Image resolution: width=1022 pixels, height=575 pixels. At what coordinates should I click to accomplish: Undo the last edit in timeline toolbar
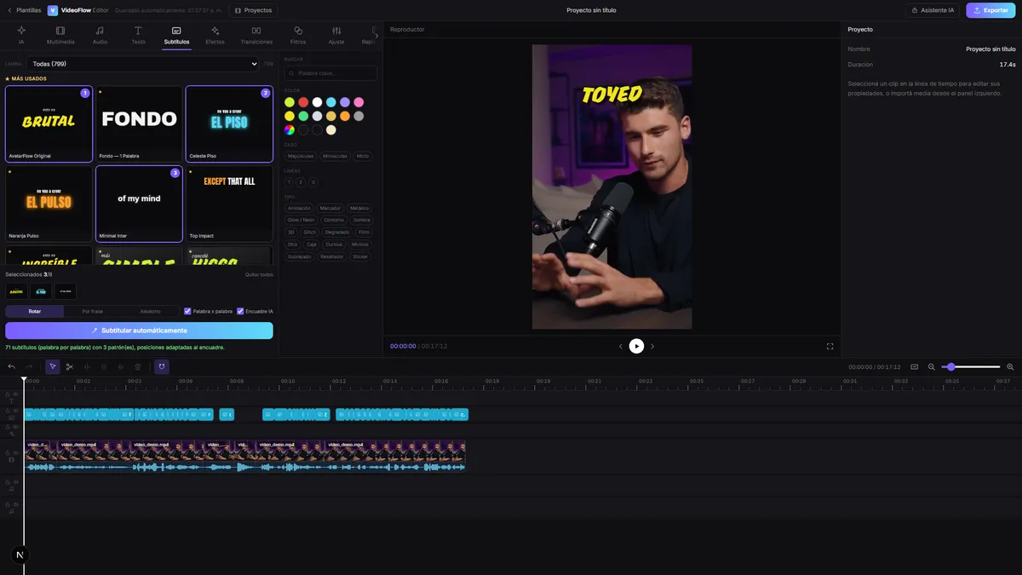click(x=12, y=366)
